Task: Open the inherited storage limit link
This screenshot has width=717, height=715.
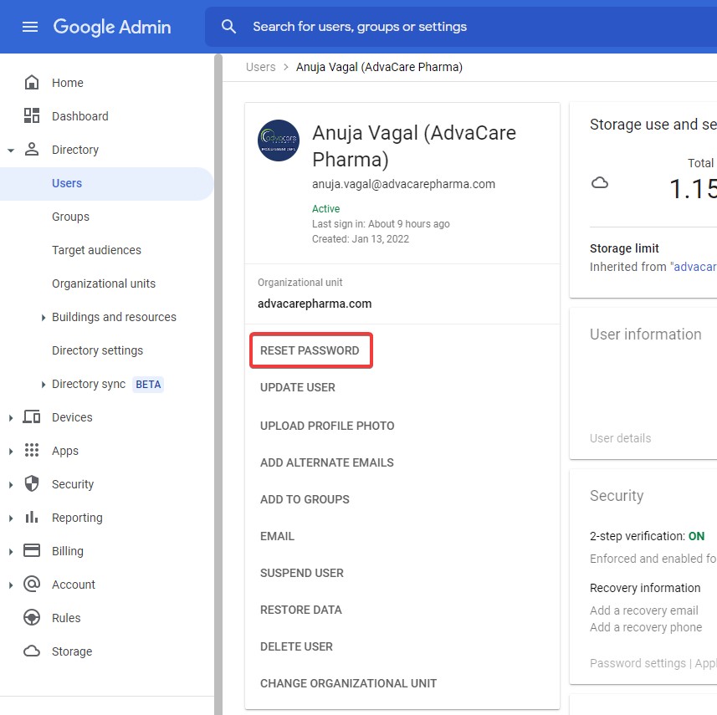Action: click(x=695, y=267)
